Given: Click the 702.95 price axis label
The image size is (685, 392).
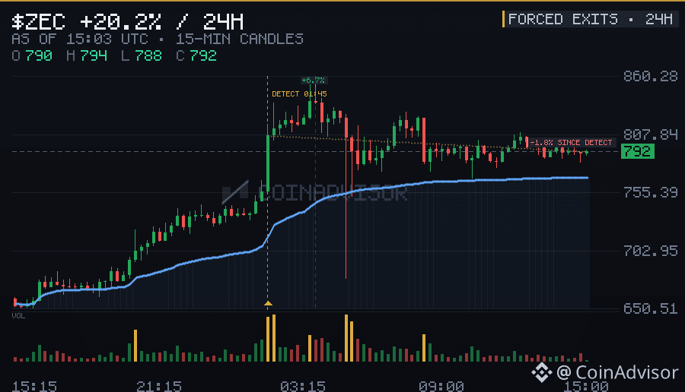Looking at the screenshot, I should pyautogui.click(x=651, y=251).
